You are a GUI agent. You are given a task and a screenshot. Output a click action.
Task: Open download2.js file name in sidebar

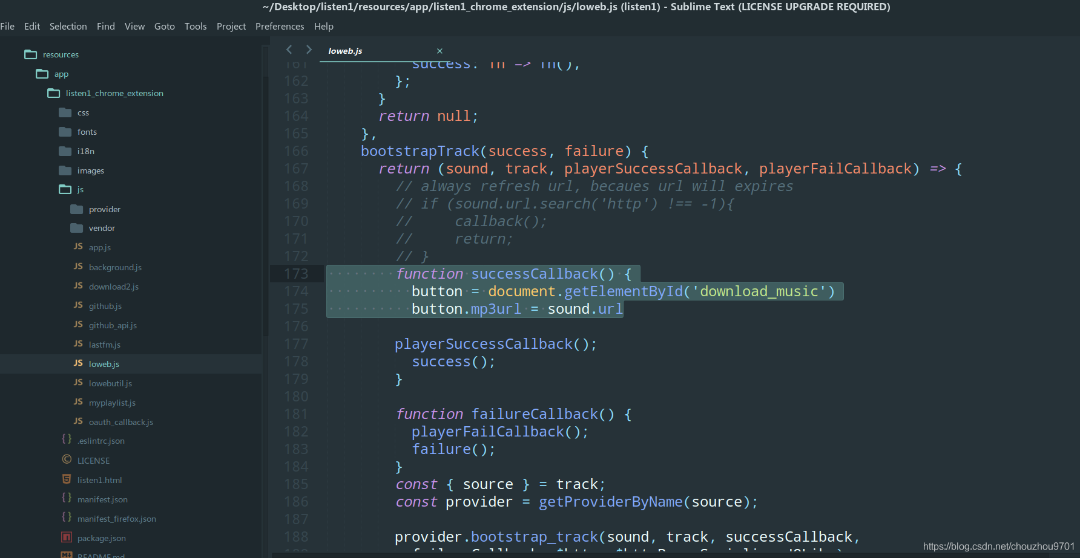pos(114,287)
